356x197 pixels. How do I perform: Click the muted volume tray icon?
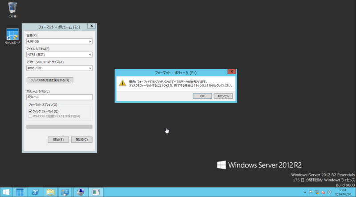323,192
